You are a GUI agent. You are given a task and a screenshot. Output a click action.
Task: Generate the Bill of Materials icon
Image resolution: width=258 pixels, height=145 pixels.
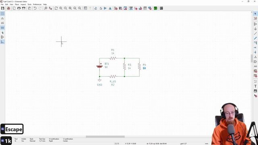tap(150, 8)
